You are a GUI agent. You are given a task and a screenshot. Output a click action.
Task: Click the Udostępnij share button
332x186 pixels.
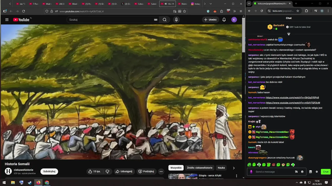tap(124, 172)
